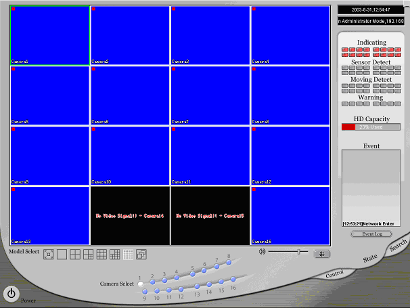Click the Camera16 video pane
Viewport: 410px width, 308px height.
pyautogui.click(x=290, y=216)
